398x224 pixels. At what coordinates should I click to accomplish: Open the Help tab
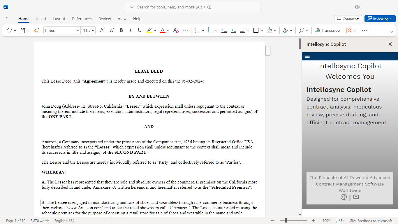(137, 19)
